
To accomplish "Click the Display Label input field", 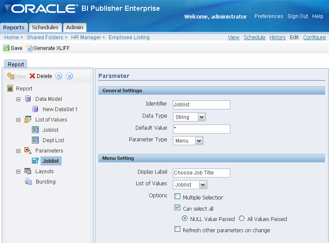I will (201, 173).
